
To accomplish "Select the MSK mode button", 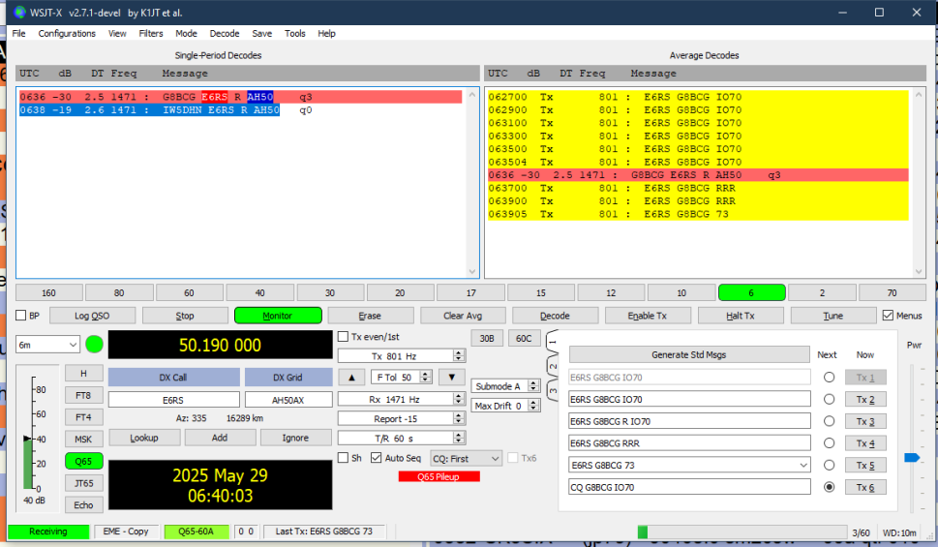I will 83,439.
